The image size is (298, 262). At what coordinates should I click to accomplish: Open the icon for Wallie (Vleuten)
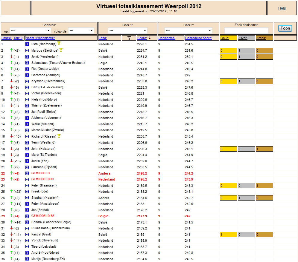pyautogui.click(x=27, y=124)
